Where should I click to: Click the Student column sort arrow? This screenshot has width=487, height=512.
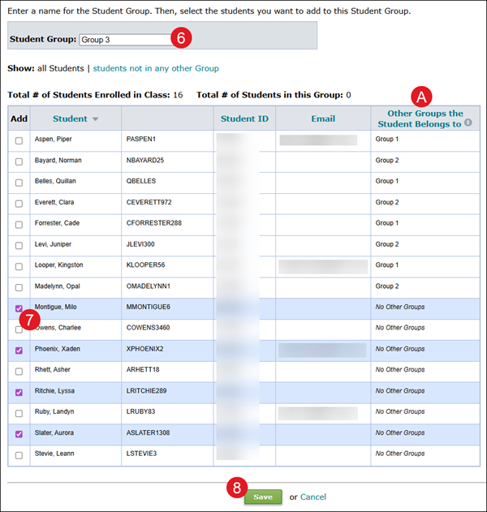95,119
